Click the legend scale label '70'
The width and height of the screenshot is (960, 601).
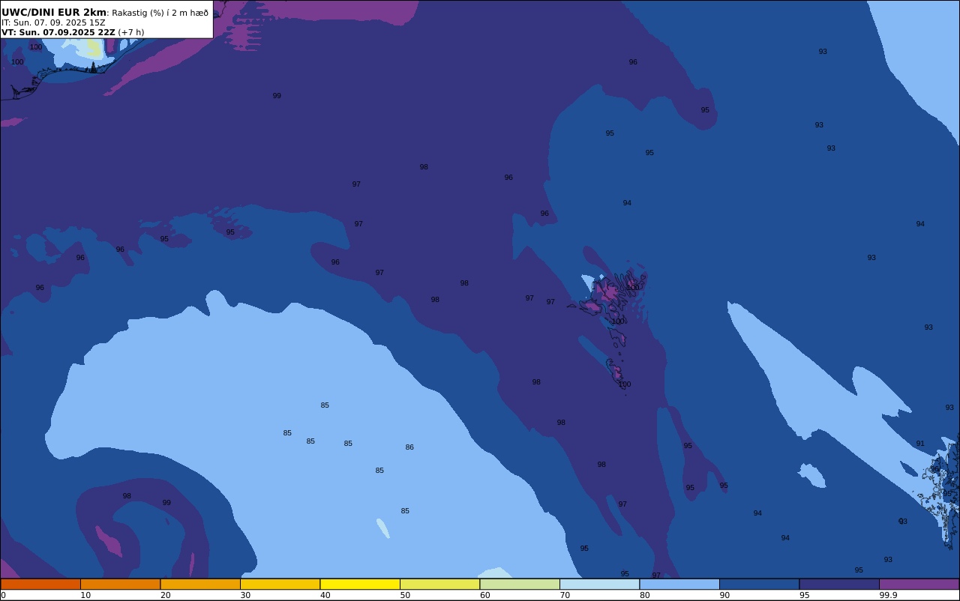point(565,595)
